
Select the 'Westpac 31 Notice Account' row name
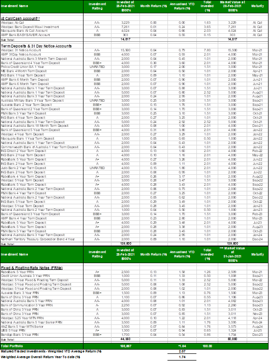click(21, 50)
